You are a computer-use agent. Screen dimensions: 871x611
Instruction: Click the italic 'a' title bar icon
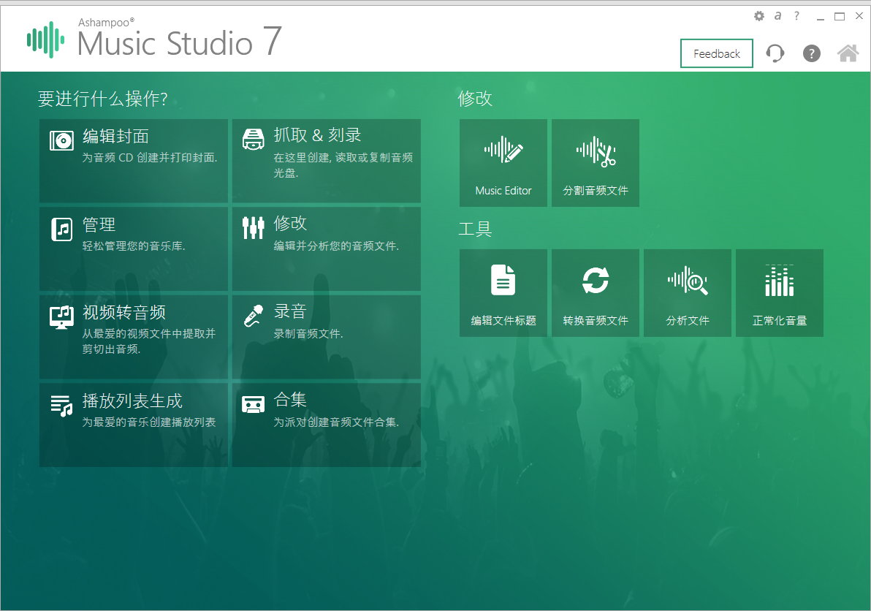click(x=777, y=15)
